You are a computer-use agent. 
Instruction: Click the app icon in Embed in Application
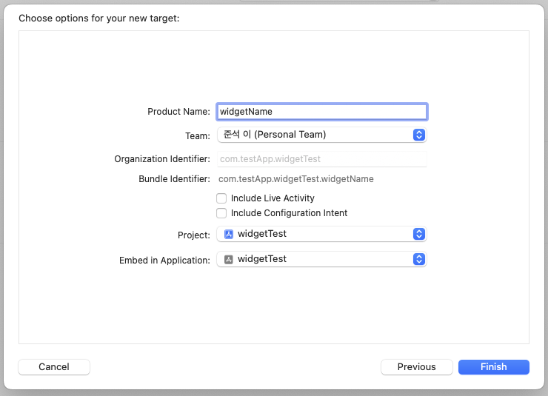[229, 259]
